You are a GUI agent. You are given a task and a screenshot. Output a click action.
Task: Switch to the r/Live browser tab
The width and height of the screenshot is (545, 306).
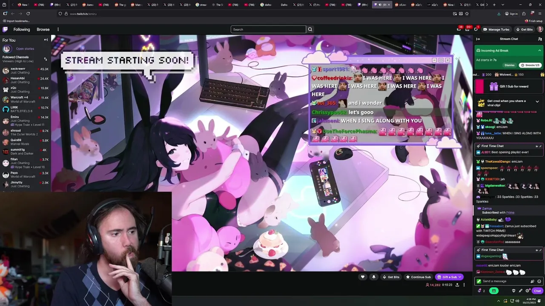402,5
